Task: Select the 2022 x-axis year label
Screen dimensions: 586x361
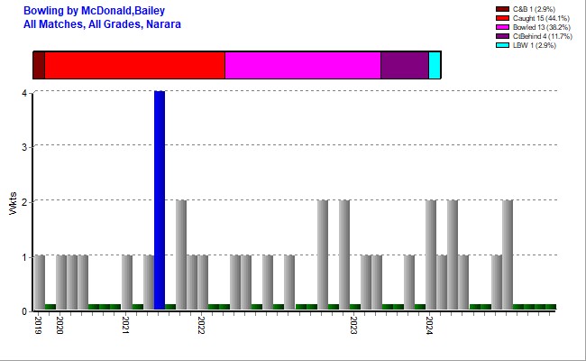Action: tap(203, 325)
